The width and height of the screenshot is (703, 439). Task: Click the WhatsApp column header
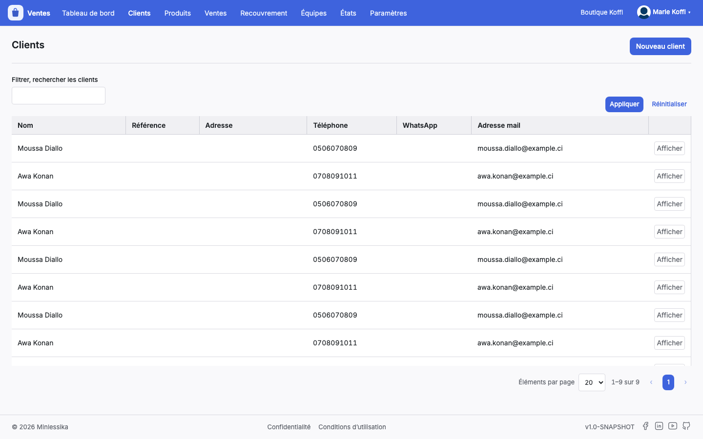pyautogui.click(x=434, y=125)
